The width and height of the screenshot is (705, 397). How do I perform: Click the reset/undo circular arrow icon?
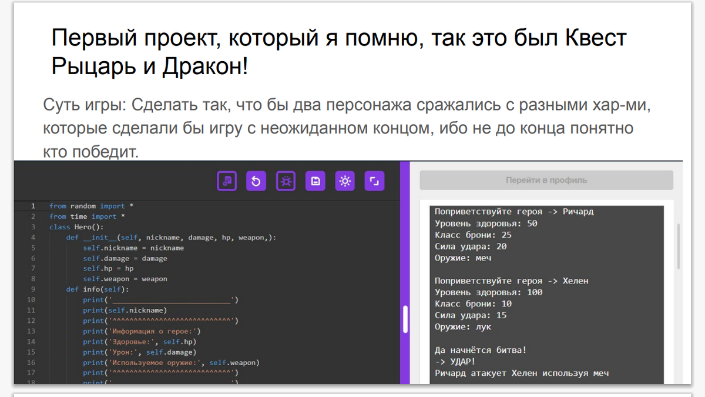click(x=256, y=181)
